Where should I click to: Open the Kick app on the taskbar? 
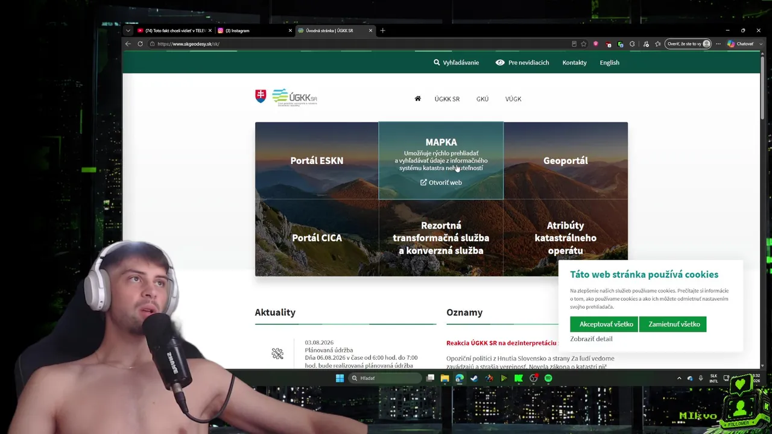pyautogui.click(x=519, y=378)
